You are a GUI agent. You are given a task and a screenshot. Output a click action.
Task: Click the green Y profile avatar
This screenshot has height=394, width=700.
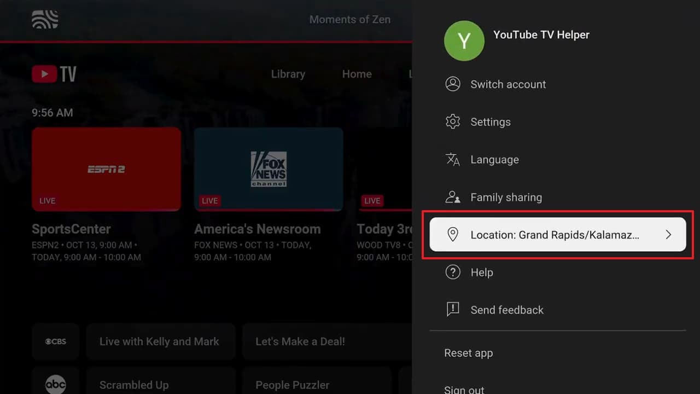pos(464,40)
